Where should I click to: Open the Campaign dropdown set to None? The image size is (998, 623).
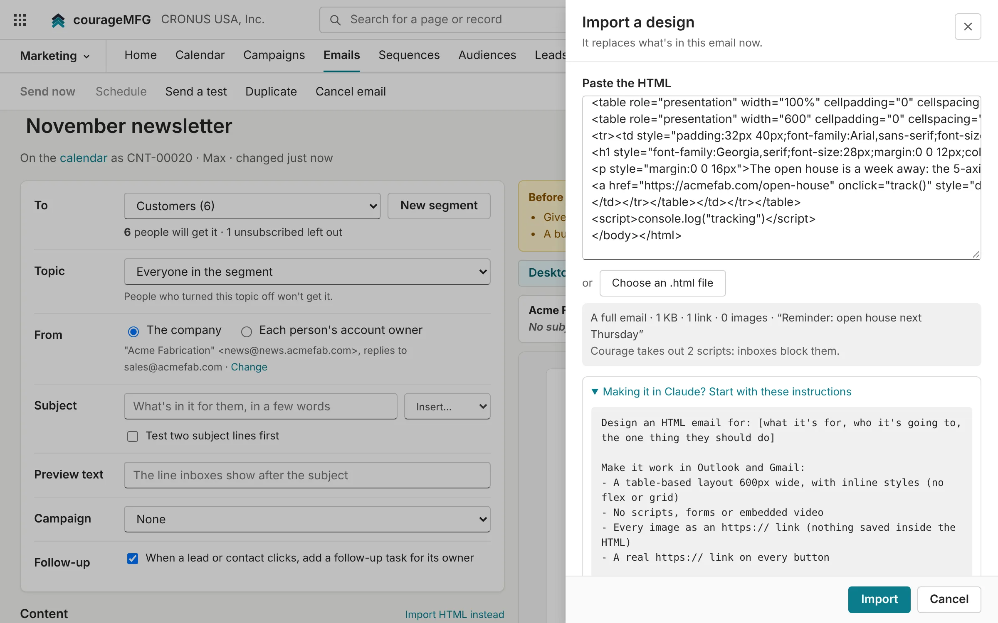[307, 519]
